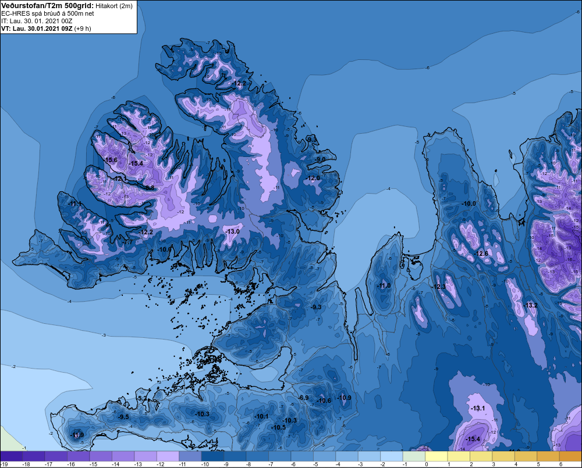Click the -11.9 temperature value on the map

point(77,435)
